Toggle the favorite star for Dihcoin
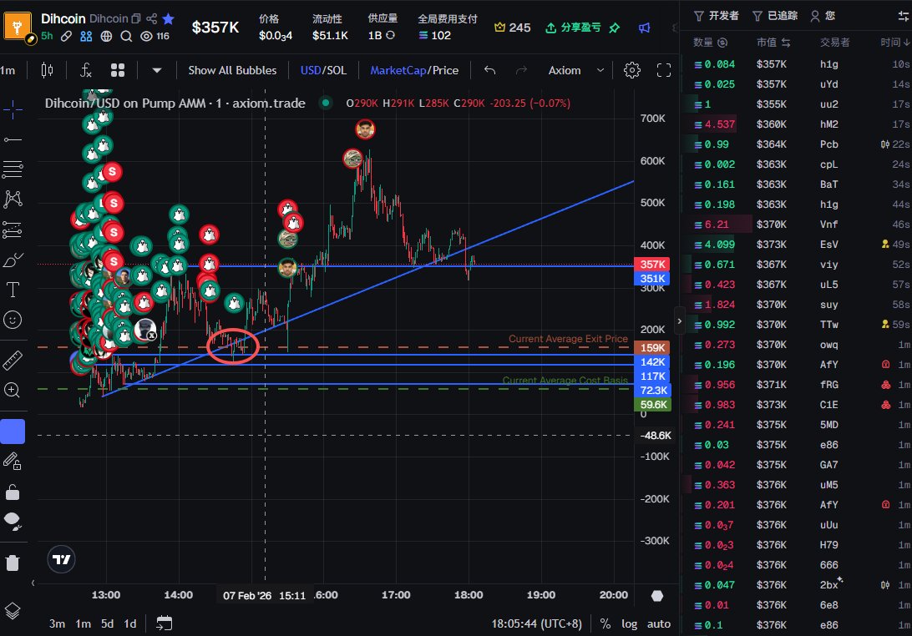The width and height of the screenshot is (912, 636). click(x=169, y=18)
